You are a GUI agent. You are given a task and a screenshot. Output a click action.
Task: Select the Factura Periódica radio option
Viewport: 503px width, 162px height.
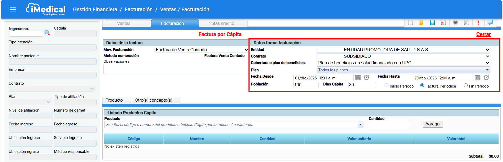[x=422, y=85]
